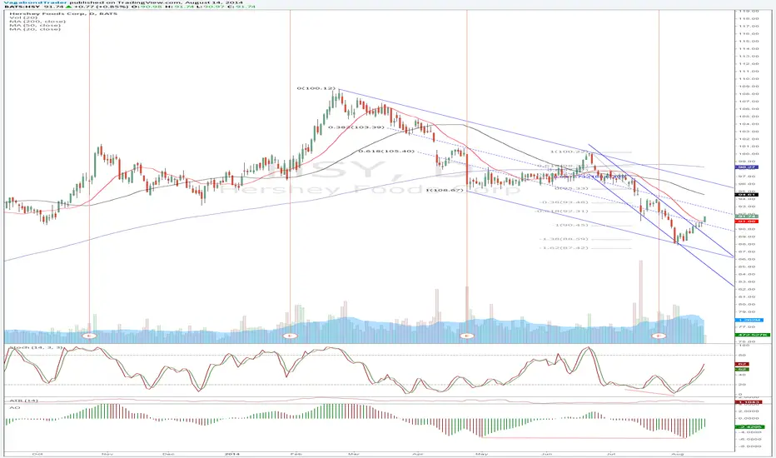Click the Dec label on time axis

tap(169, 454)
